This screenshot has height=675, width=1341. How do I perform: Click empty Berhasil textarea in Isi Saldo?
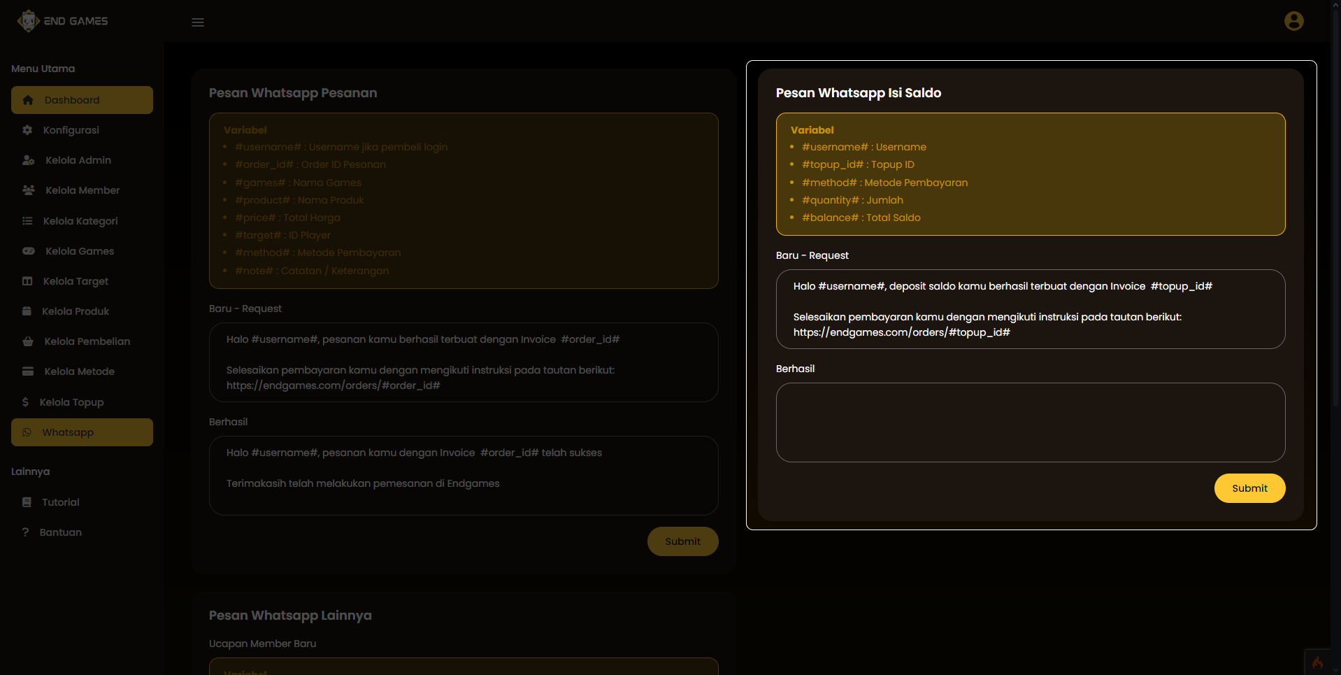tap(1031, 422)
